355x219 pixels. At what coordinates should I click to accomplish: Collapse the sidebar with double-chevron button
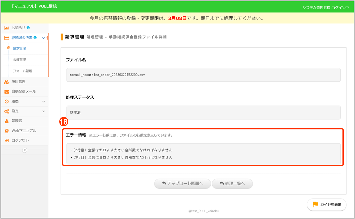click(25, 150)
